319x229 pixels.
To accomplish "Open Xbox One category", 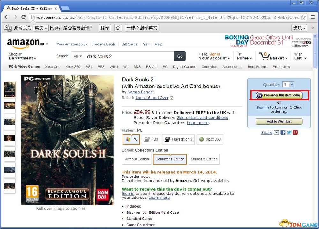I will pyautogui.click(x=53, y=67).
